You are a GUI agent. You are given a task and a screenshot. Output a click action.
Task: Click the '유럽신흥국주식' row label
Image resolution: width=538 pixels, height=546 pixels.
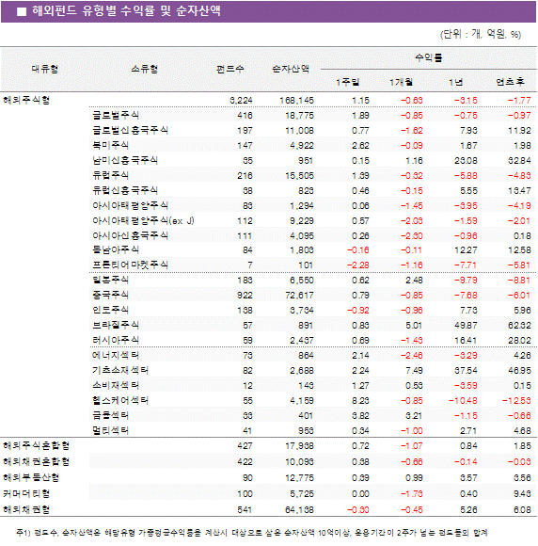[125, 190]
